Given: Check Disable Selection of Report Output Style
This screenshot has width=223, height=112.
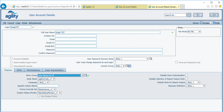Looking at the screenshot, I should point(187,79).
